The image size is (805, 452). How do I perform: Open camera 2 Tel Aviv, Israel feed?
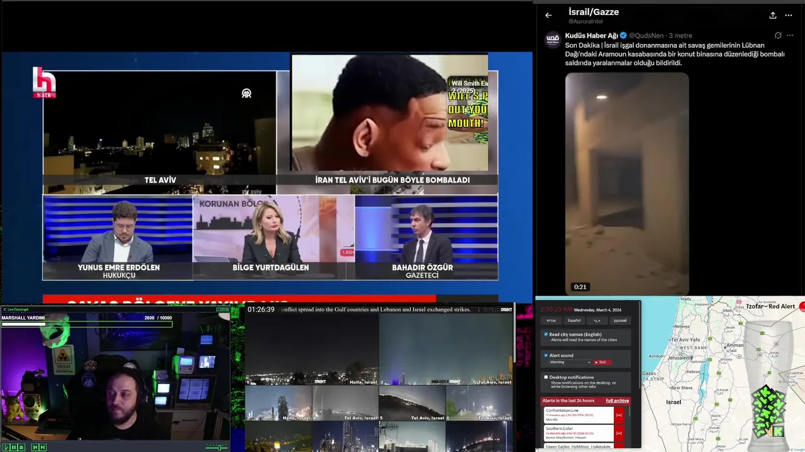coord(446,349)
